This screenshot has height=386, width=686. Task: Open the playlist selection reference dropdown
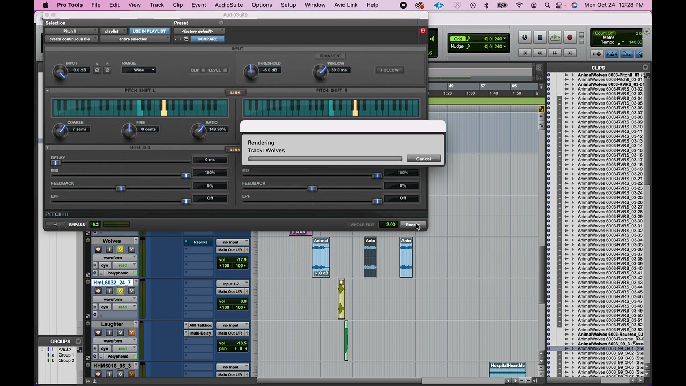(x=113, y=31)
